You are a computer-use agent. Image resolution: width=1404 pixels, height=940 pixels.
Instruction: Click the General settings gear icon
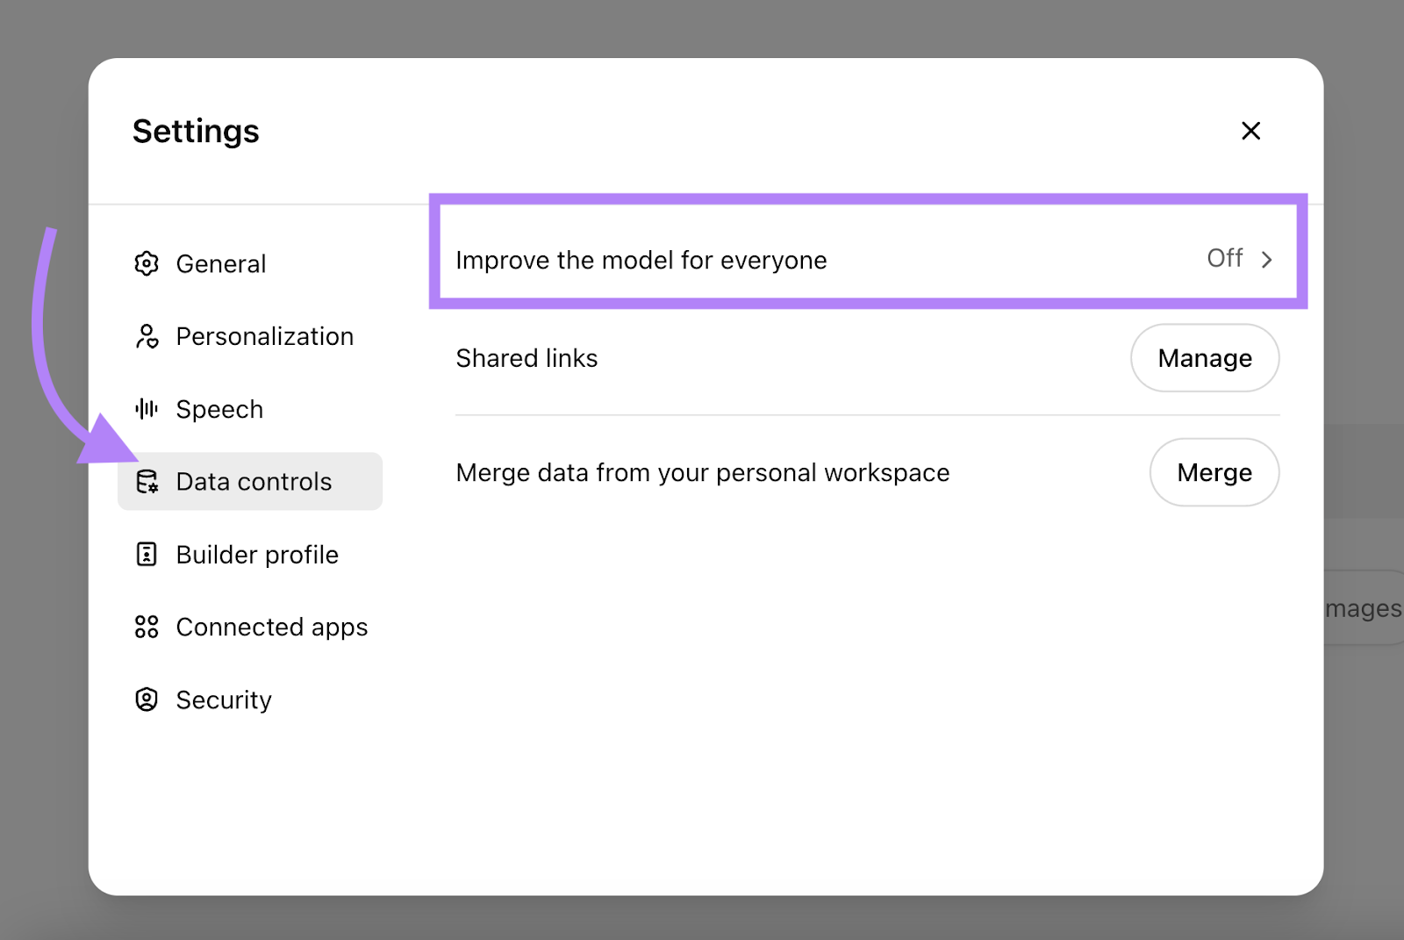coord(147,263)
